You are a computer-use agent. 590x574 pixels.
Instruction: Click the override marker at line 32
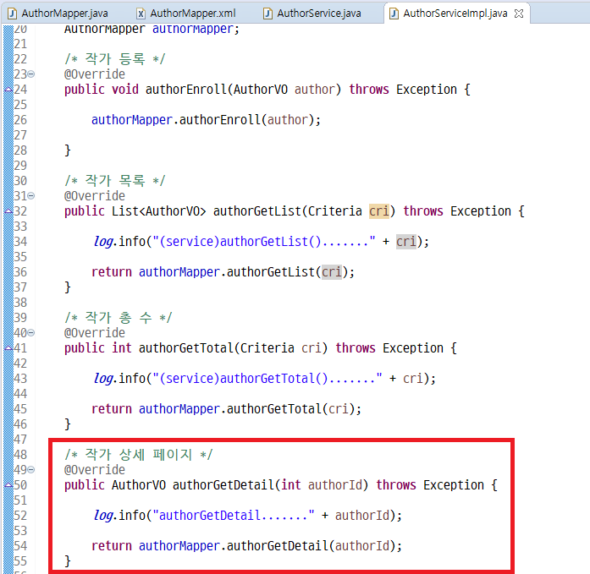[8, 211]
